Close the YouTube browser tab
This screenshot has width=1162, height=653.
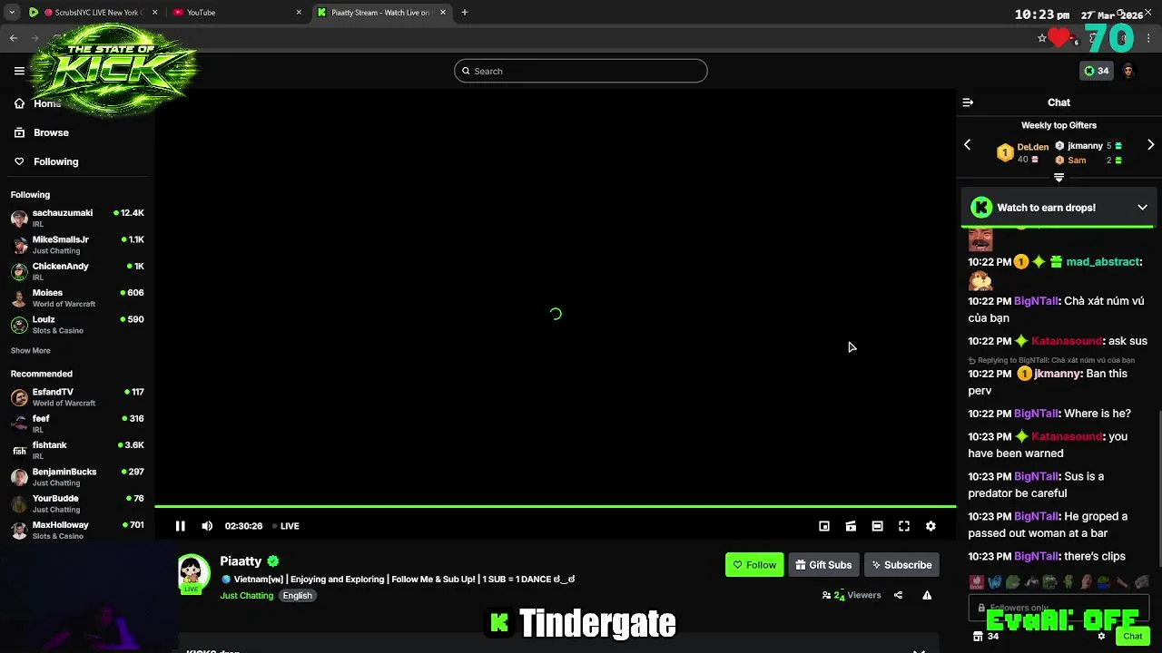click(x=299, y=13)
